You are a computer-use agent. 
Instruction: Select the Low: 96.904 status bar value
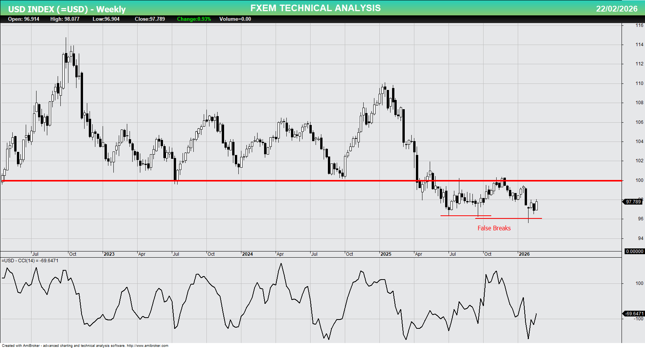tap(106, 19)
